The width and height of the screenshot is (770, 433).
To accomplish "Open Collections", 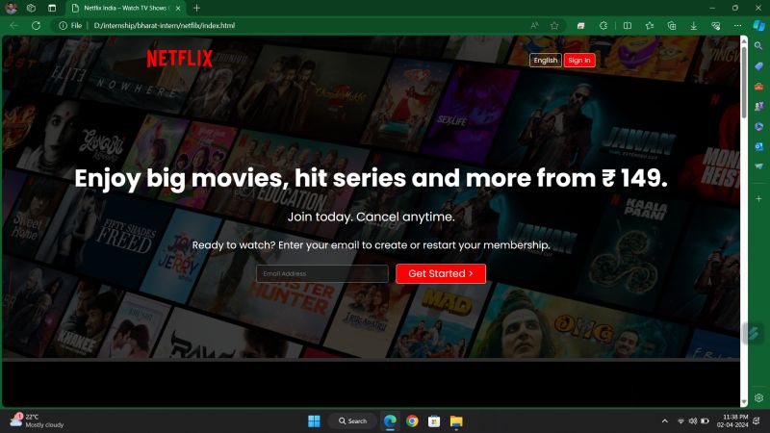I will [671, 26].
